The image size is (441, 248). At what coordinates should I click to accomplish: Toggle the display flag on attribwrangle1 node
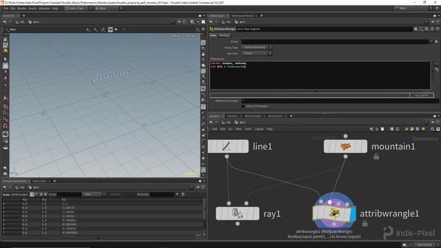point(353,214)
